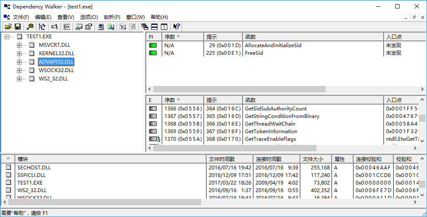
Task: Open the 选项(O) menu
Action: [89, 17]
